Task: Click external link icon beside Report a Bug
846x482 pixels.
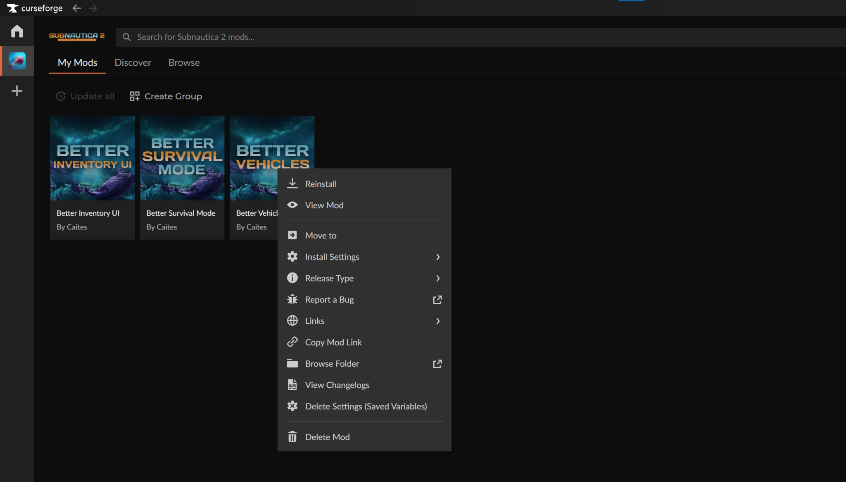Action: pyautogui.click(x=437, y=300)
